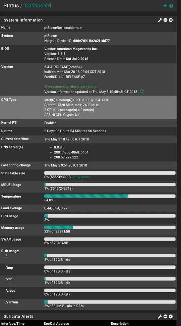
Task: Open Suricata Alerts wrench settings
Action: [x=160, y=317]
